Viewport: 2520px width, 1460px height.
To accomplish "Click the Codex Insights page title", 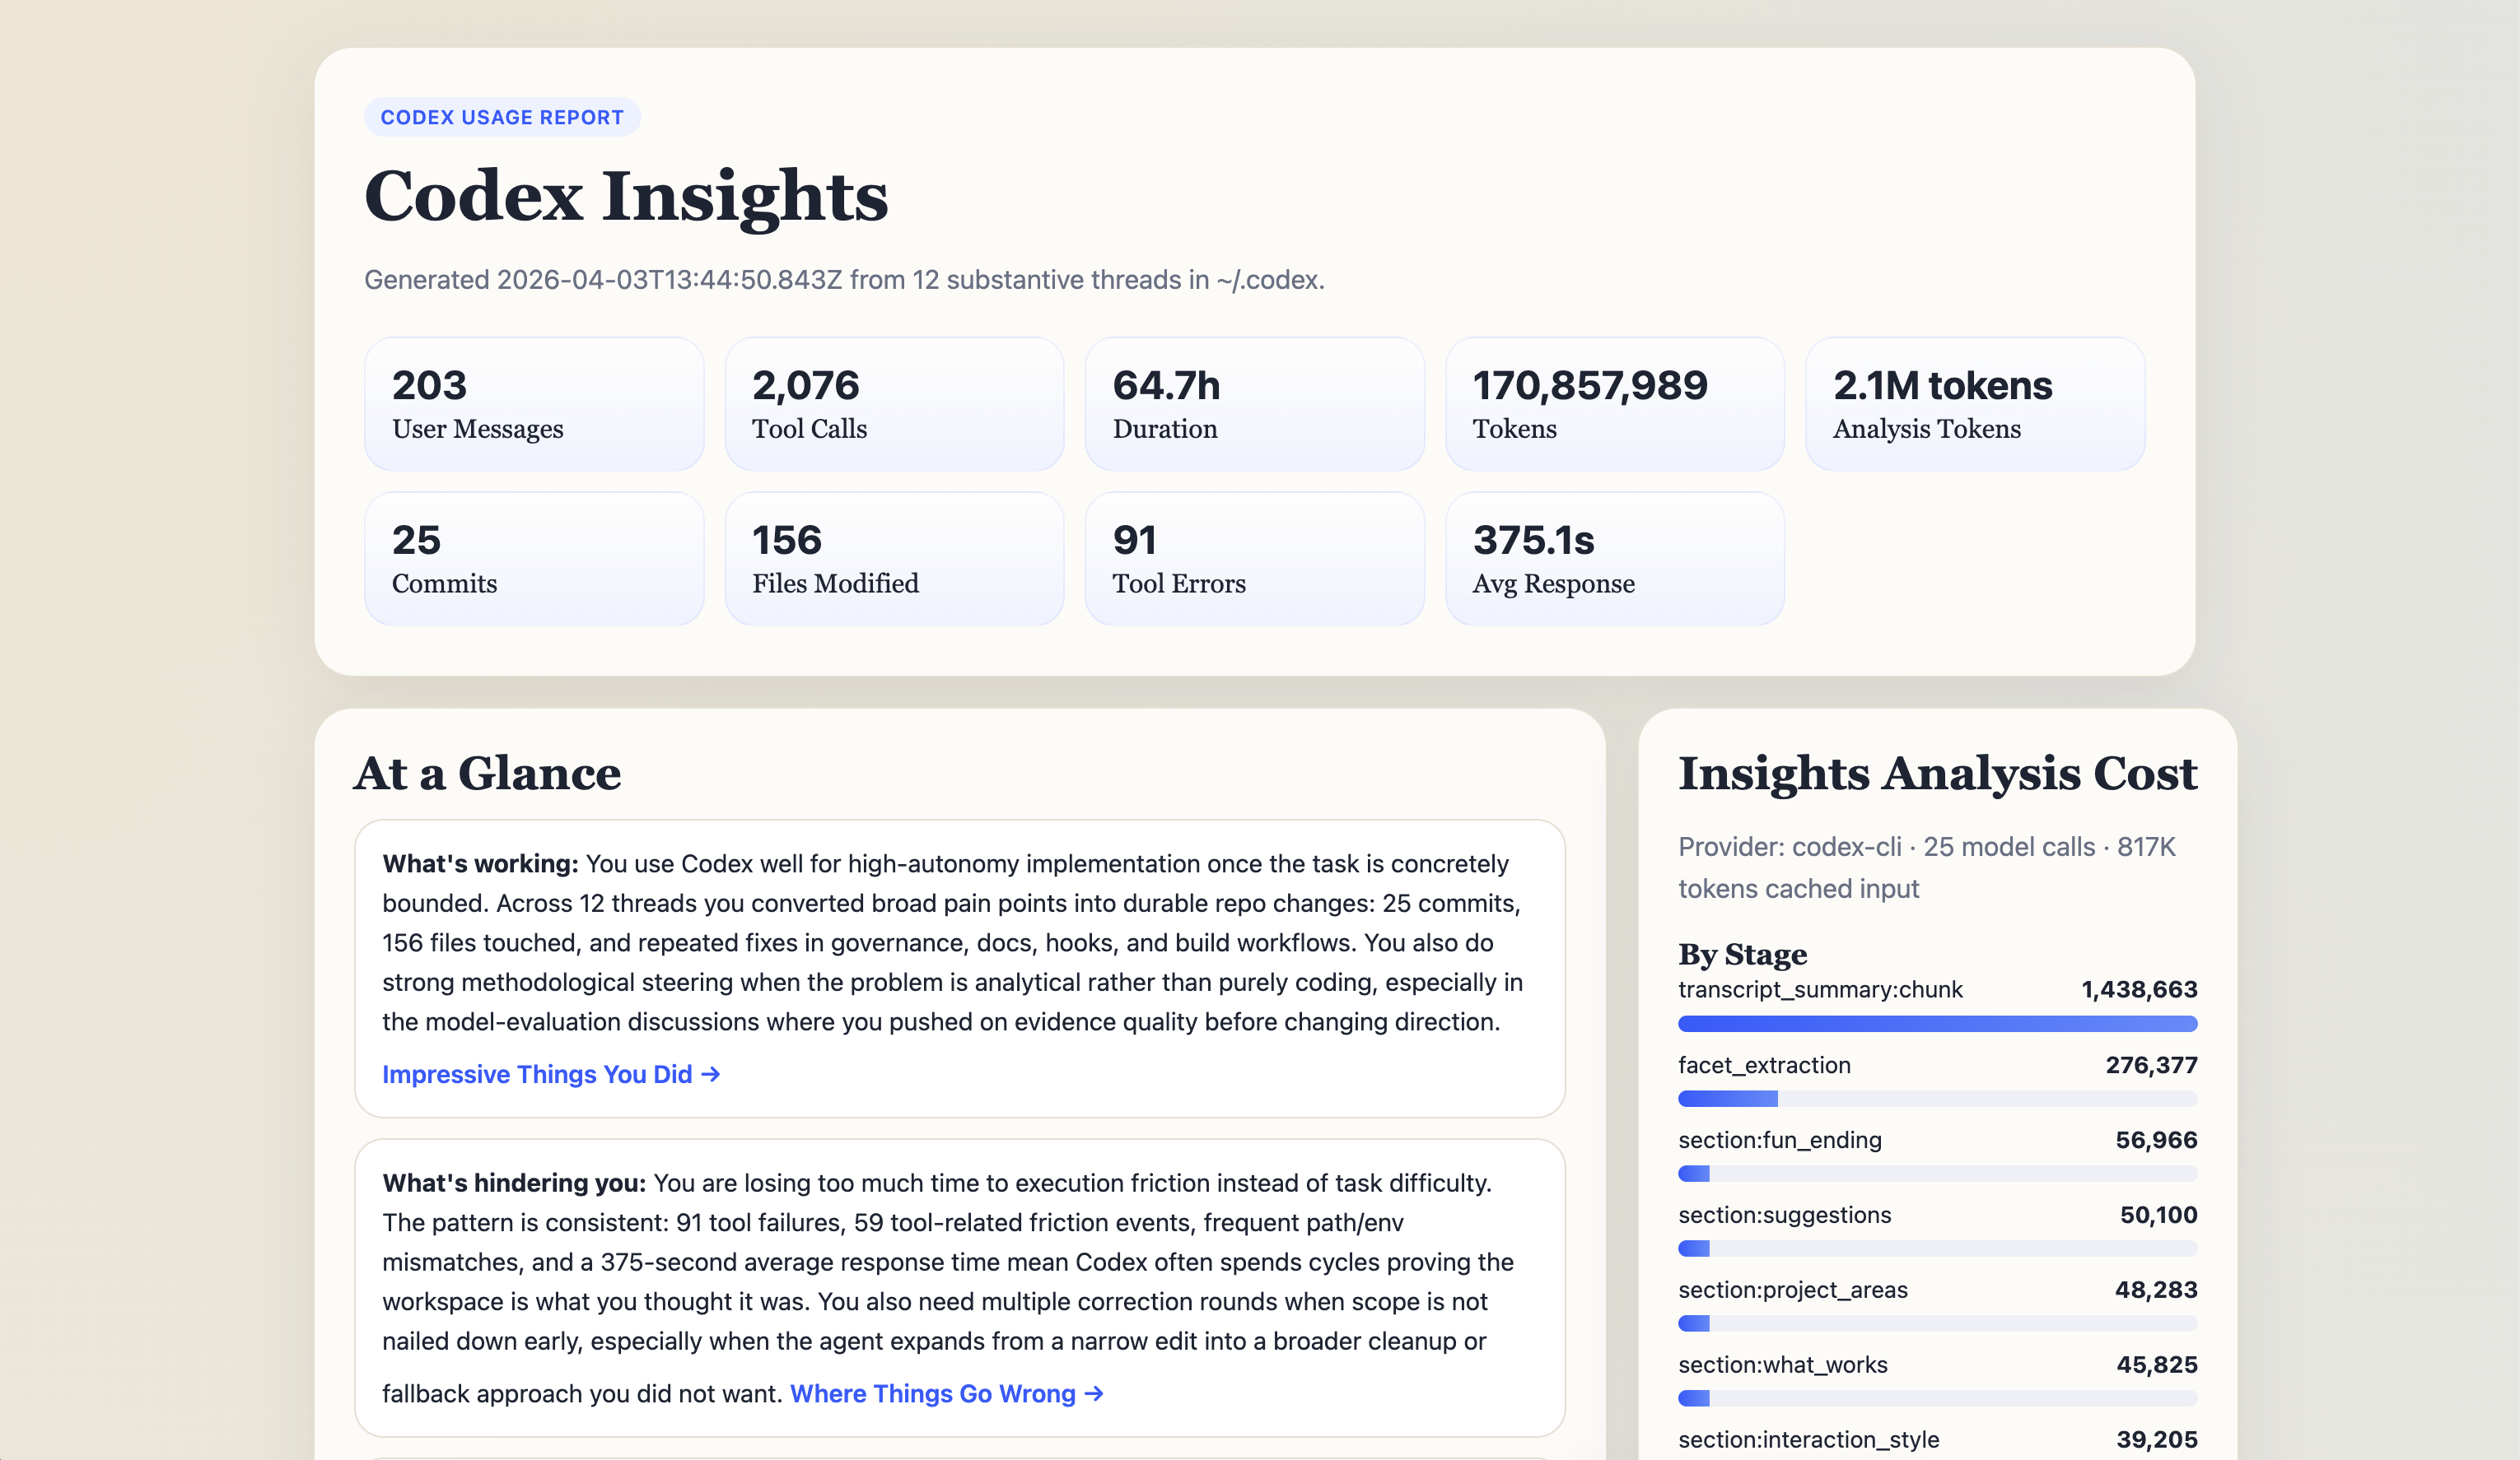I will [625, 197].
